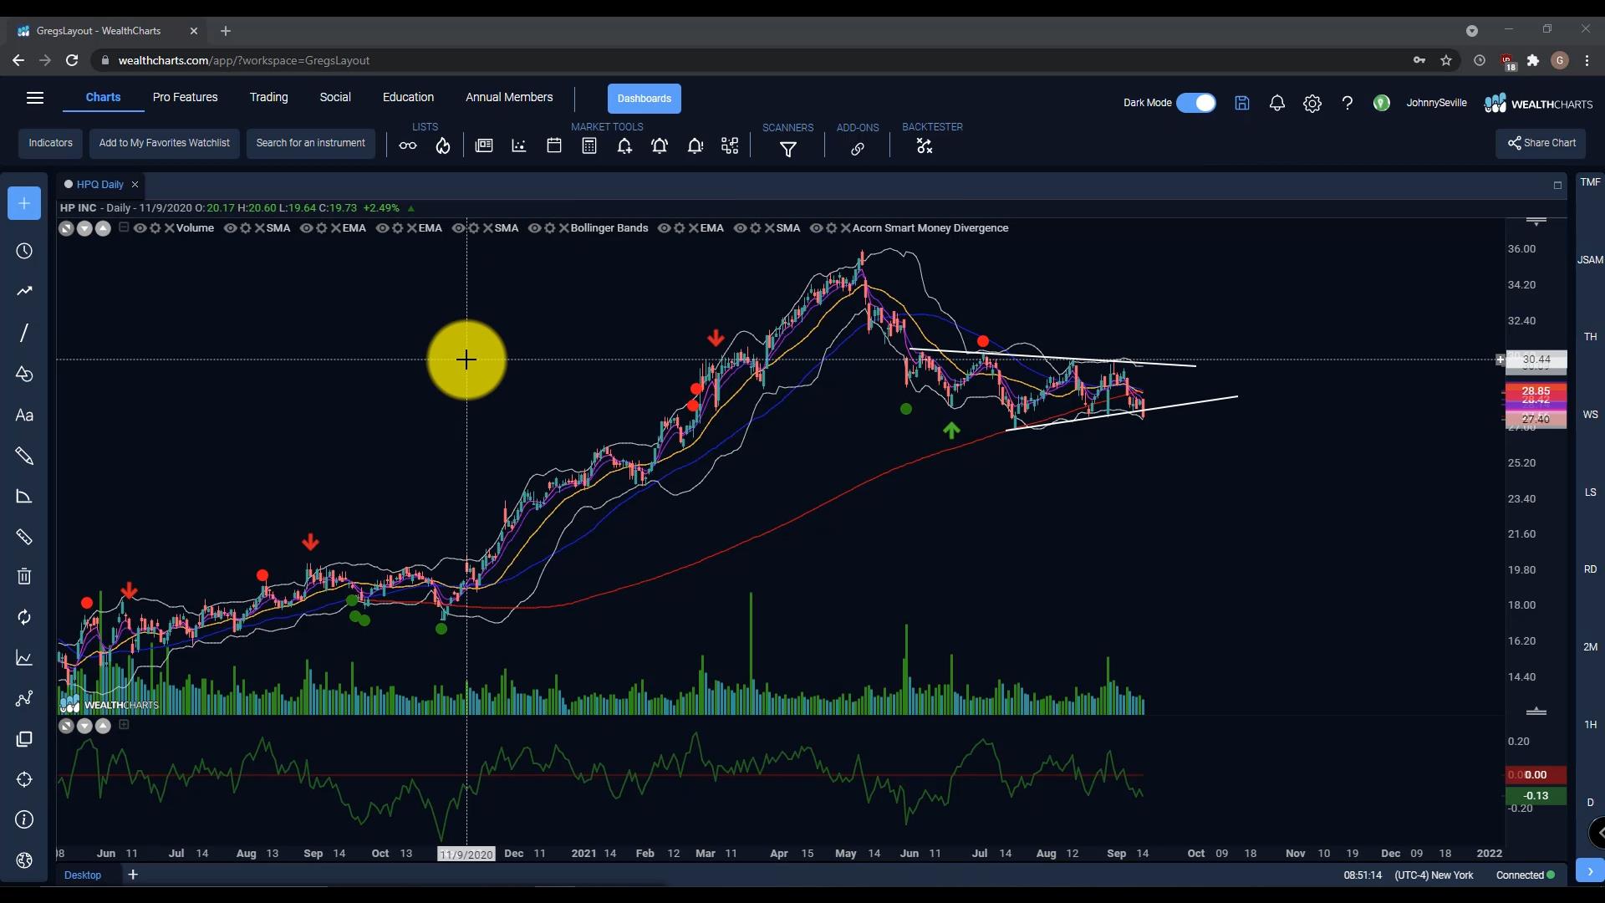This screenshot has width=1605, height=903.
Task: Open the hot list flame icon
Action: coord(443,146)
